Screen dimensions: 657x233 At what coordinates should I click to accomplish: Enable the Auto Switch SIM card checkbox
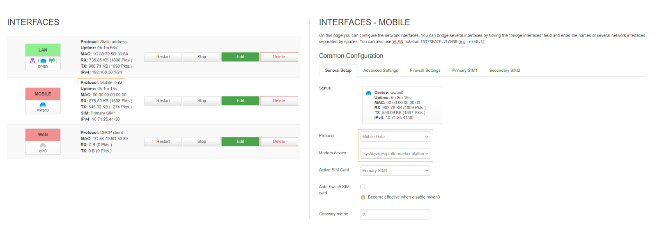363,187
